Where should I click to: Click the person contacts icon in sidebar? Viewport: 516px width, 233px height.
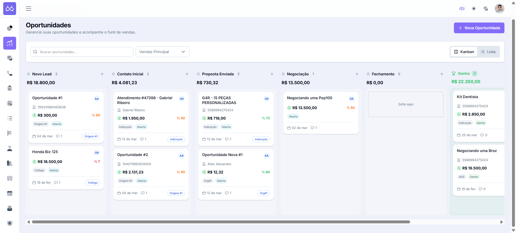pos(10,148)
